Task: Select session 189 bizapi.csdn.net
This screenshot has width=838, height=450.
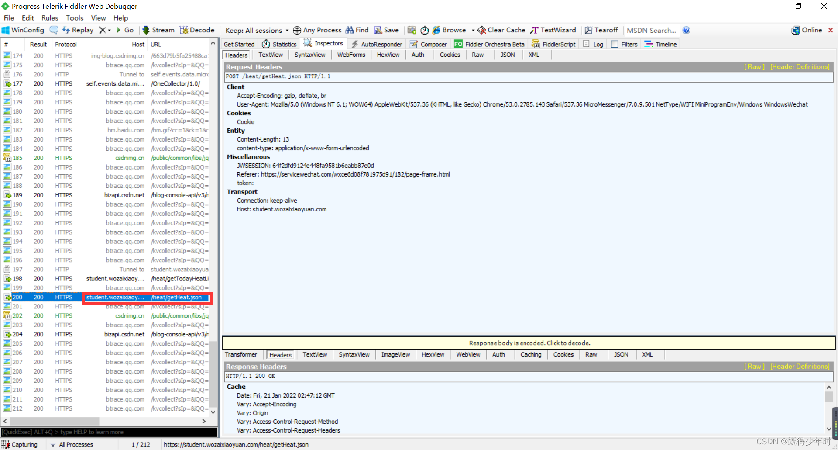Action: tap(106, 195)
